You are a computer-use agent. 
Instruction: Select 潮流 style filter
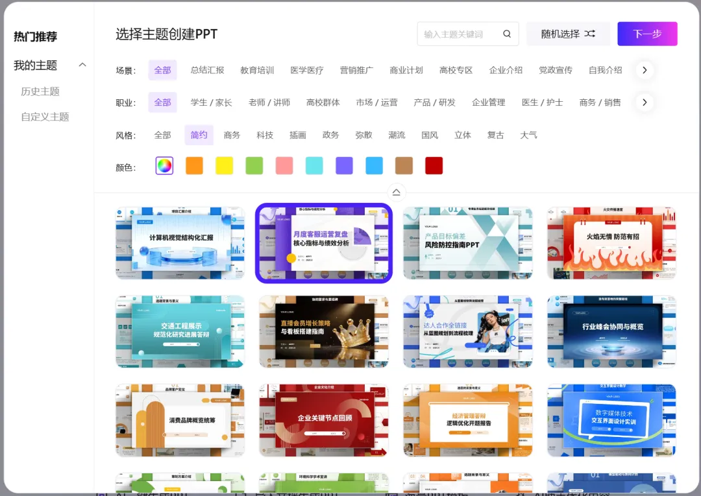tap(397, 136)
